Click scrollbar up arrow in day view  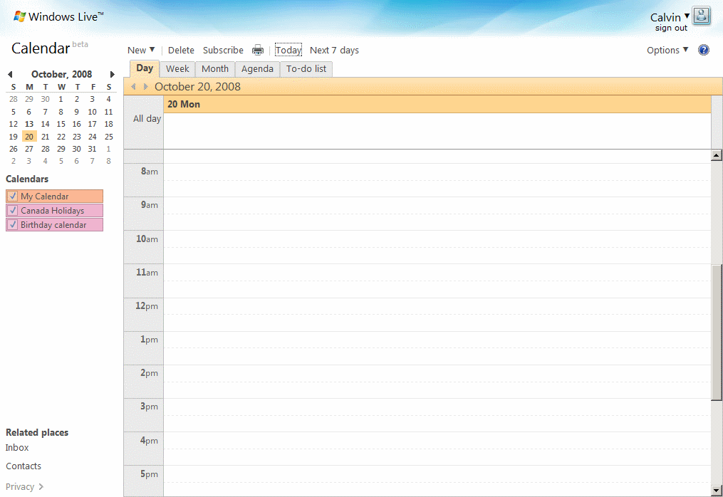coord(716,155)
